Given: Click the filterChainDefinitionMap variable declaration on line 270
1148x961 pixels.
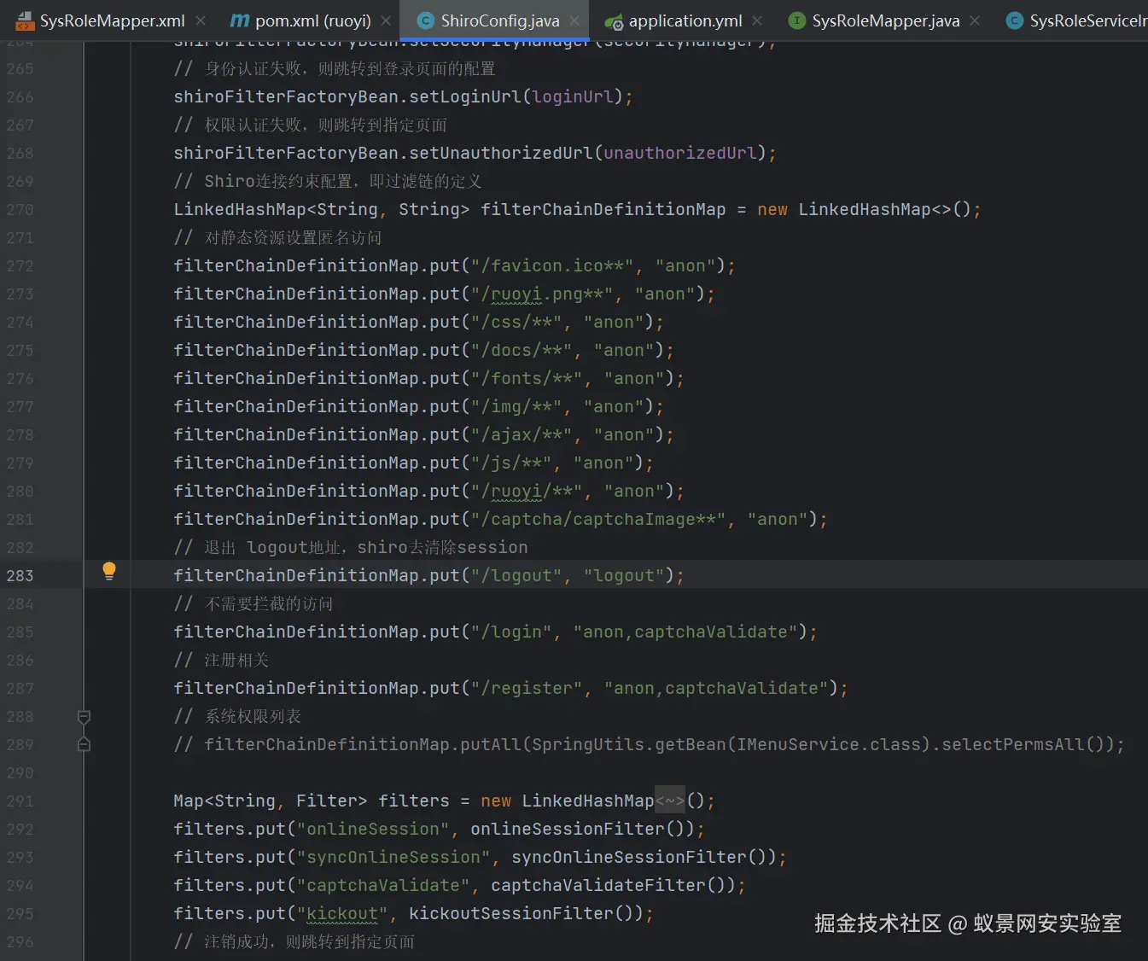Looking at the screenshot, I should (603, 209).
